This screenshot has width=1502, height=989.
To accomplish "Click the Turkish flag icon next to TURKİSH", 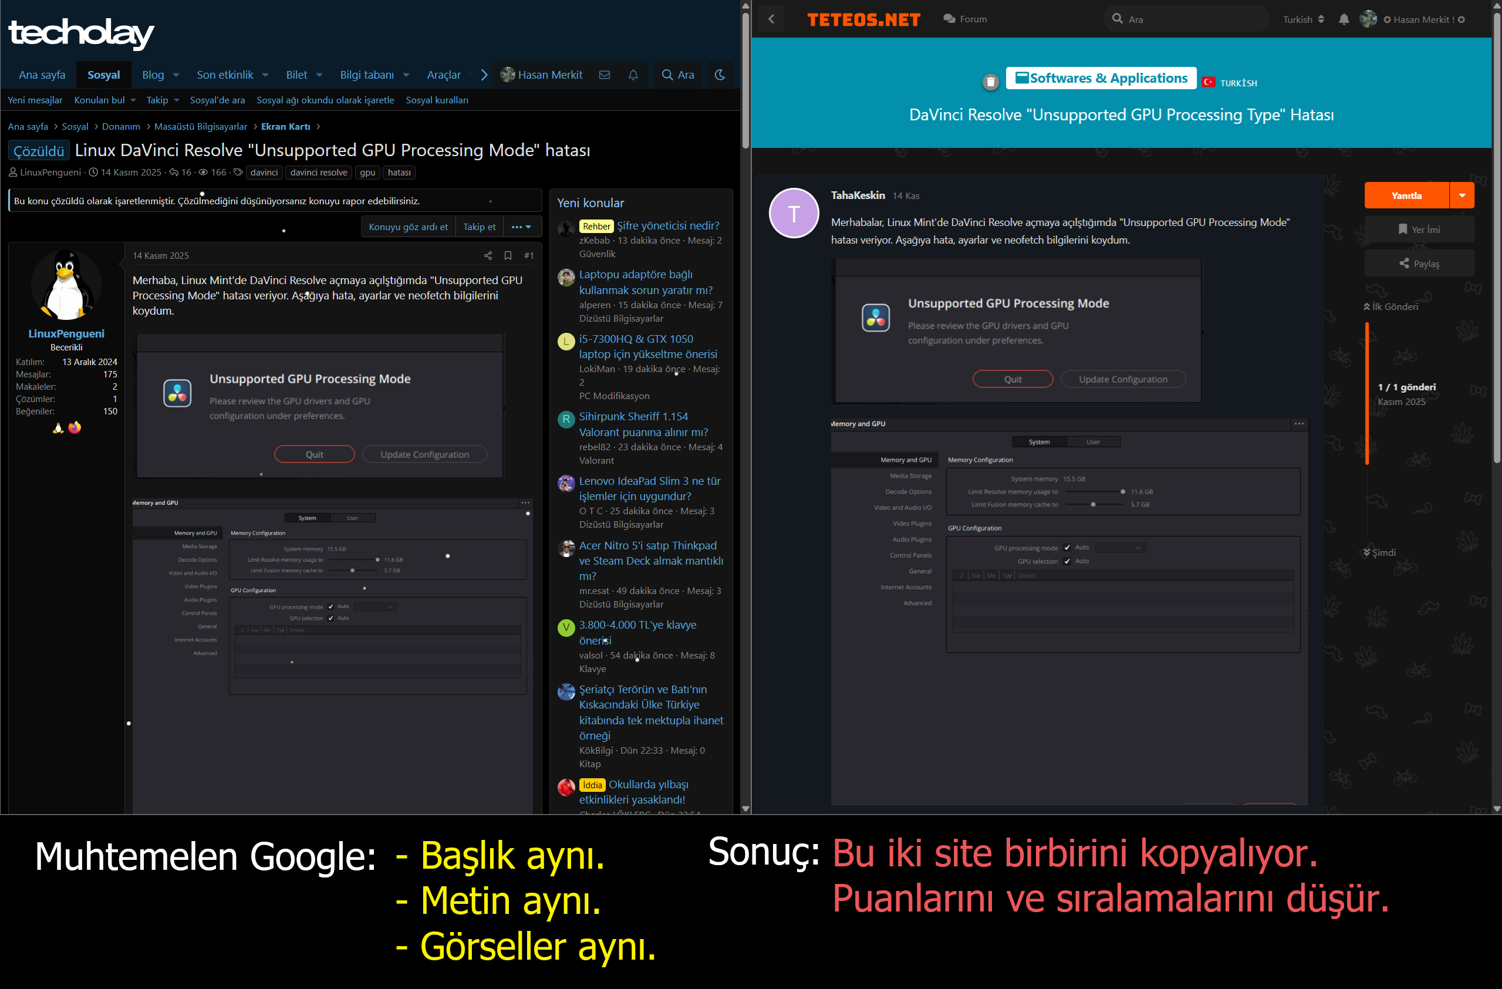I will 1208,82.
